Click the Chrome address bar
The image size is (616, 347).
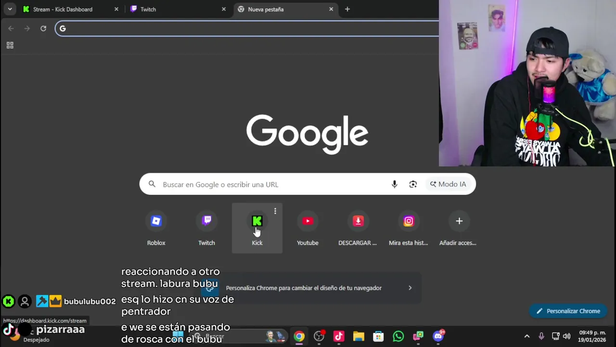tap(247, 28)
